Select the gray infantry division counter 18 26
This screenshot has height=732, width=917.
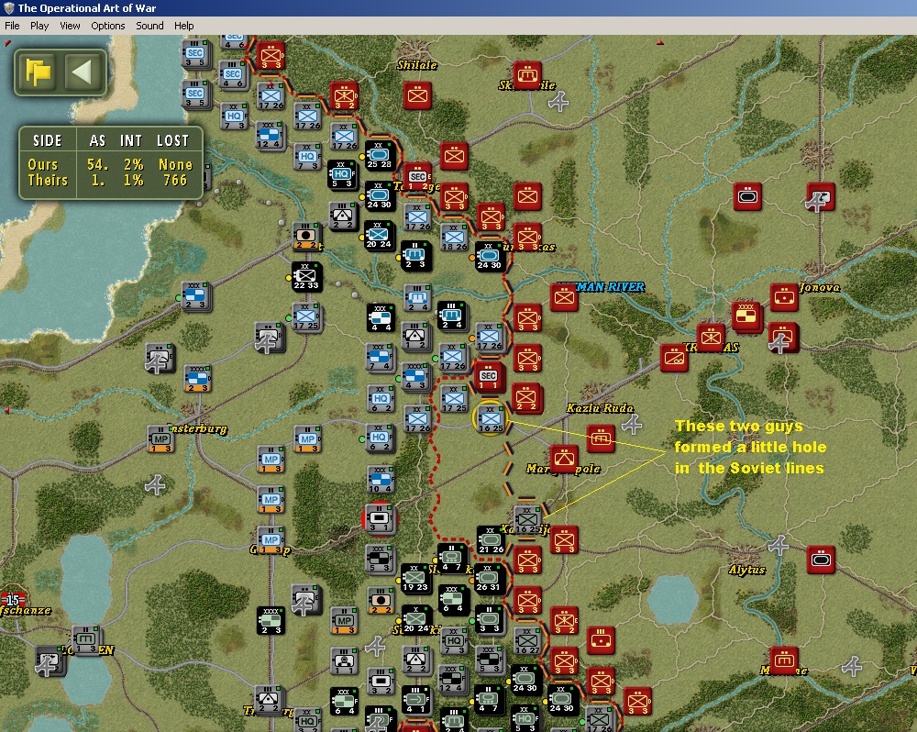455,238
